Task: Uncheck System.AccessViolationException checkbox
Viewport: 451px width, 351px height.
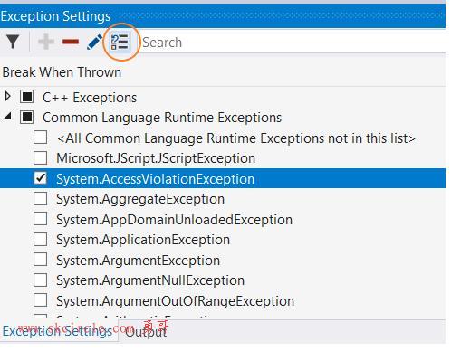Action: (x=41, y=178)
